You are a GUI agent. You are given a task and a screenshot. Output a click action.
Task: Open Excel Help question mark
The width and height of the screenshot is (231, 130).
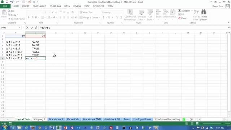point(211,2)
